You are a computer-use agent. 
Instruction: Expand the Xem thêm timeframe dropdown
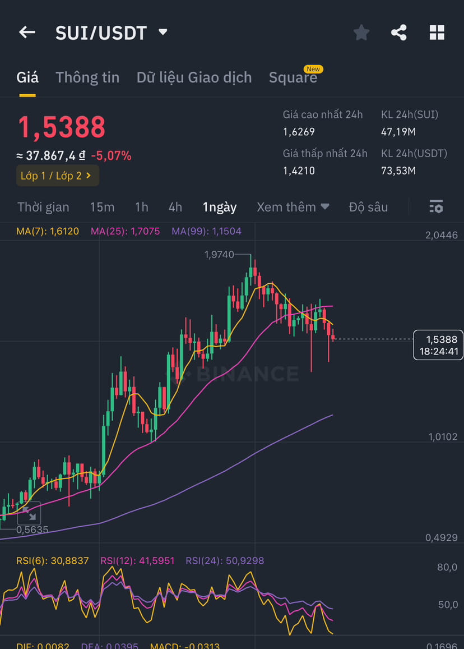[x=293, y=207]
